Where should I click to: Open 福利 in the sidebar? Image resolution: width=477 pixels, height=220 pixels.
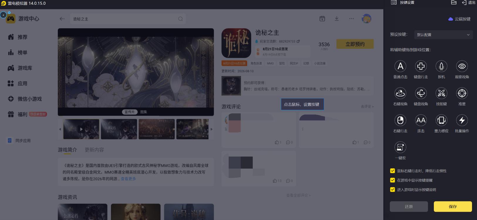(18, 114)
